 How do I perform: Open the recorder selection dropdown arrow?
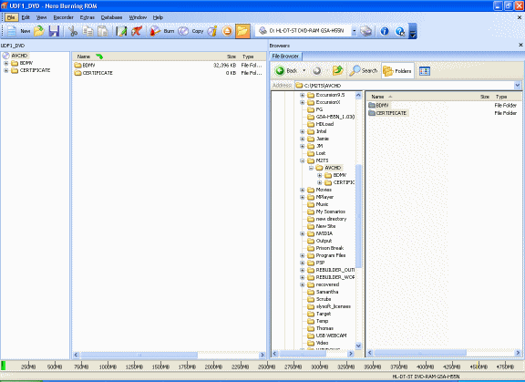(354, 31)
